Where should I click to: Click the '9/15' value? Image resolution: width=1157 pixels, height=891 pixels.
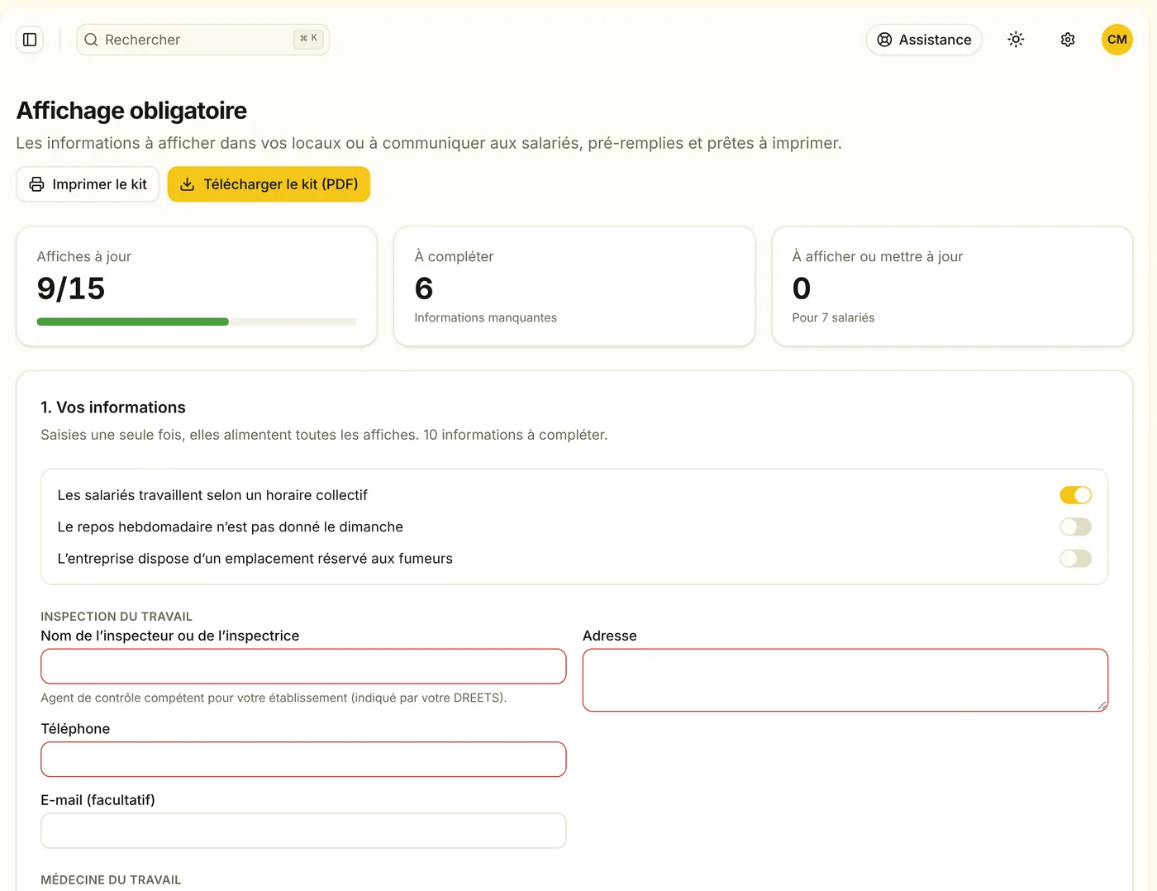pos(71,288)
